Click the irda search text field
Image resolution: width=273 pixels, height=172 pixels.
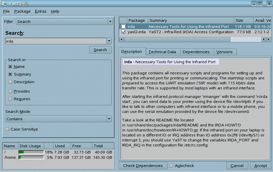pos(56,41)
